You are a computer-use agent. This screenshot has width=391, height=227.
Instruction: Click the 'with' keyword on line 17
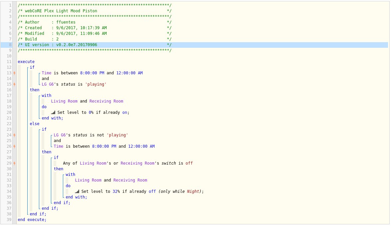[46, 96]
